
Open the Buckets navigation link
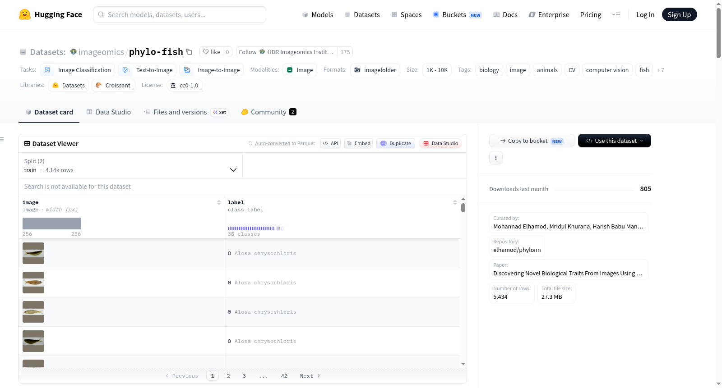(x=457, y=14)
